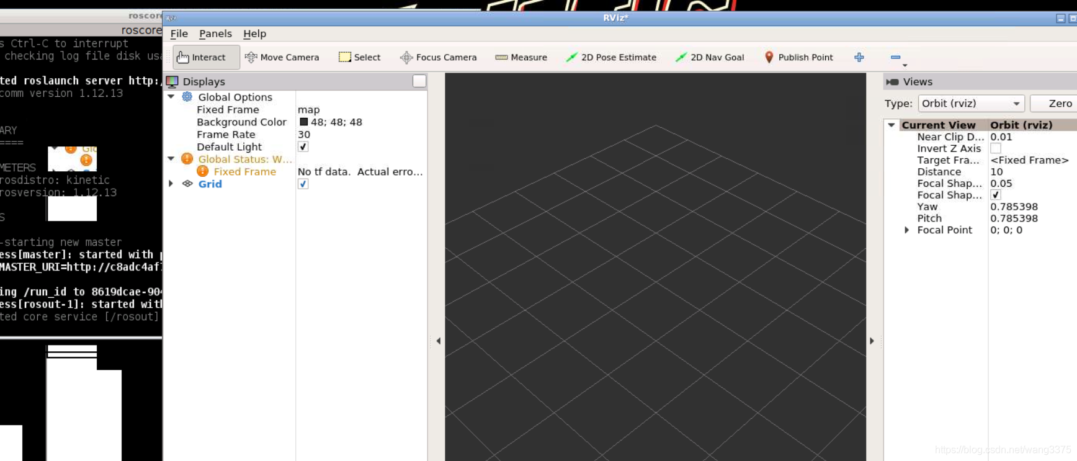Expand the Focal Point property
1077x461 pixels.
tap(907, 230)
